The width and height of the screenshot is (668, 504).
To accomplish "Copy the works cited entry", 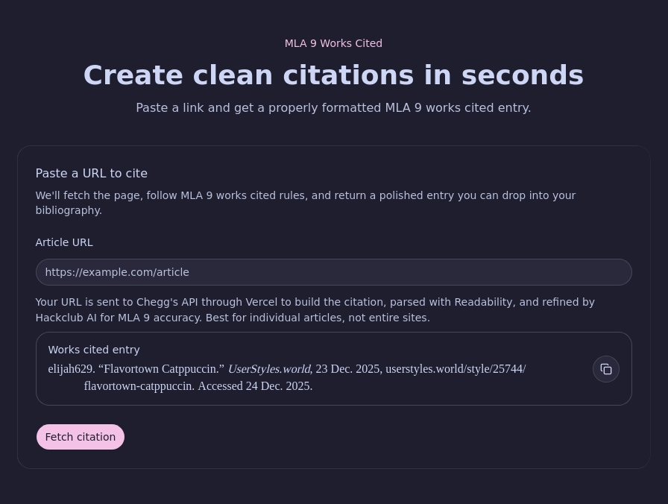I will pos(605,369).
